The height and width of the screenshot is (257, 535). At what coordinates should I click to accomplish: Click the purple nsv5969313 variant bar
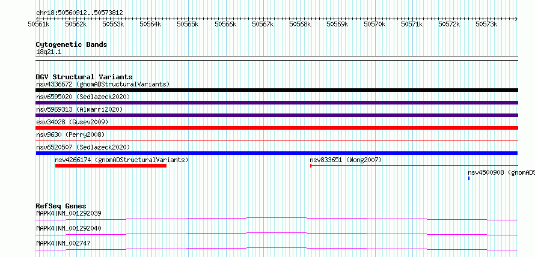[277, 115]
